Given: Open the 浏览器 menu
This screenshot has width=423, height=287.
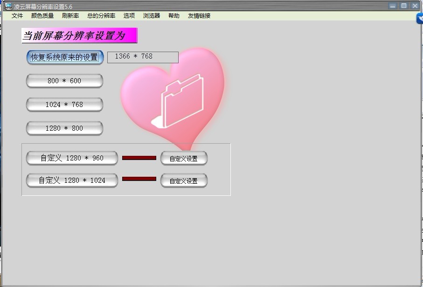Looking at the screenshot, I should [152, 16].
